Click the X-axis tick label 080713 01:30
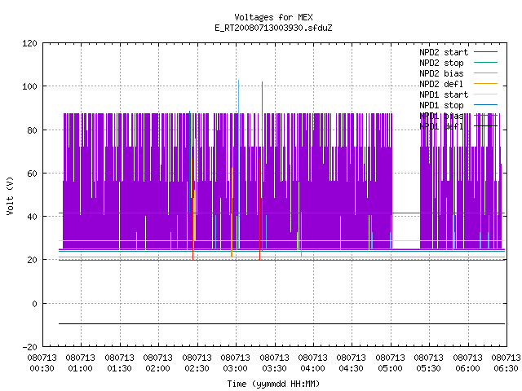Image resolution: width=522 pixels, height=391 pixels. (x=119, y=363)
